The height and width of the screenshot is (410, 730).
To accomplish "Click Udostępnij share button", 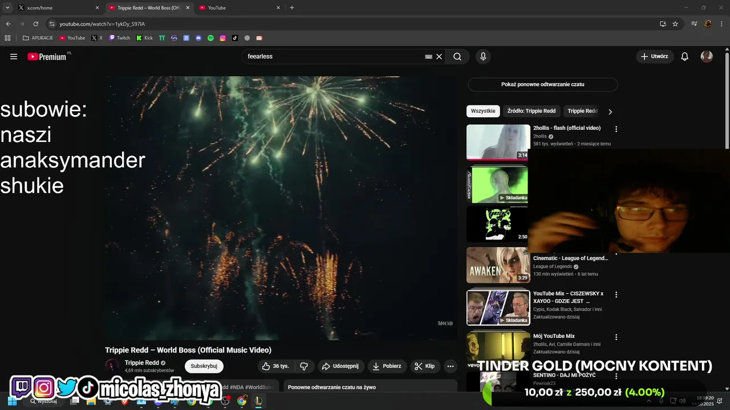I will (x=341, y=366).
